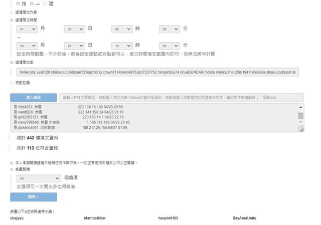Toggle the → (arrow) comment type checkbox

point(32,3)
